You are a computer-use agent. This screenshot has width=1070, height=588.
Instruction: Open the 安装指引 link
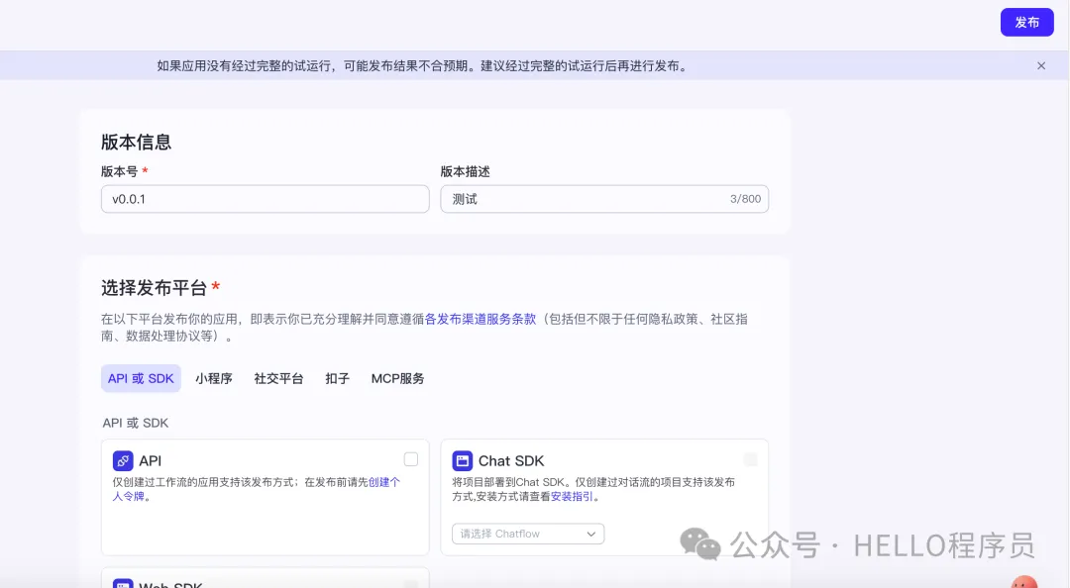point(572,497)
